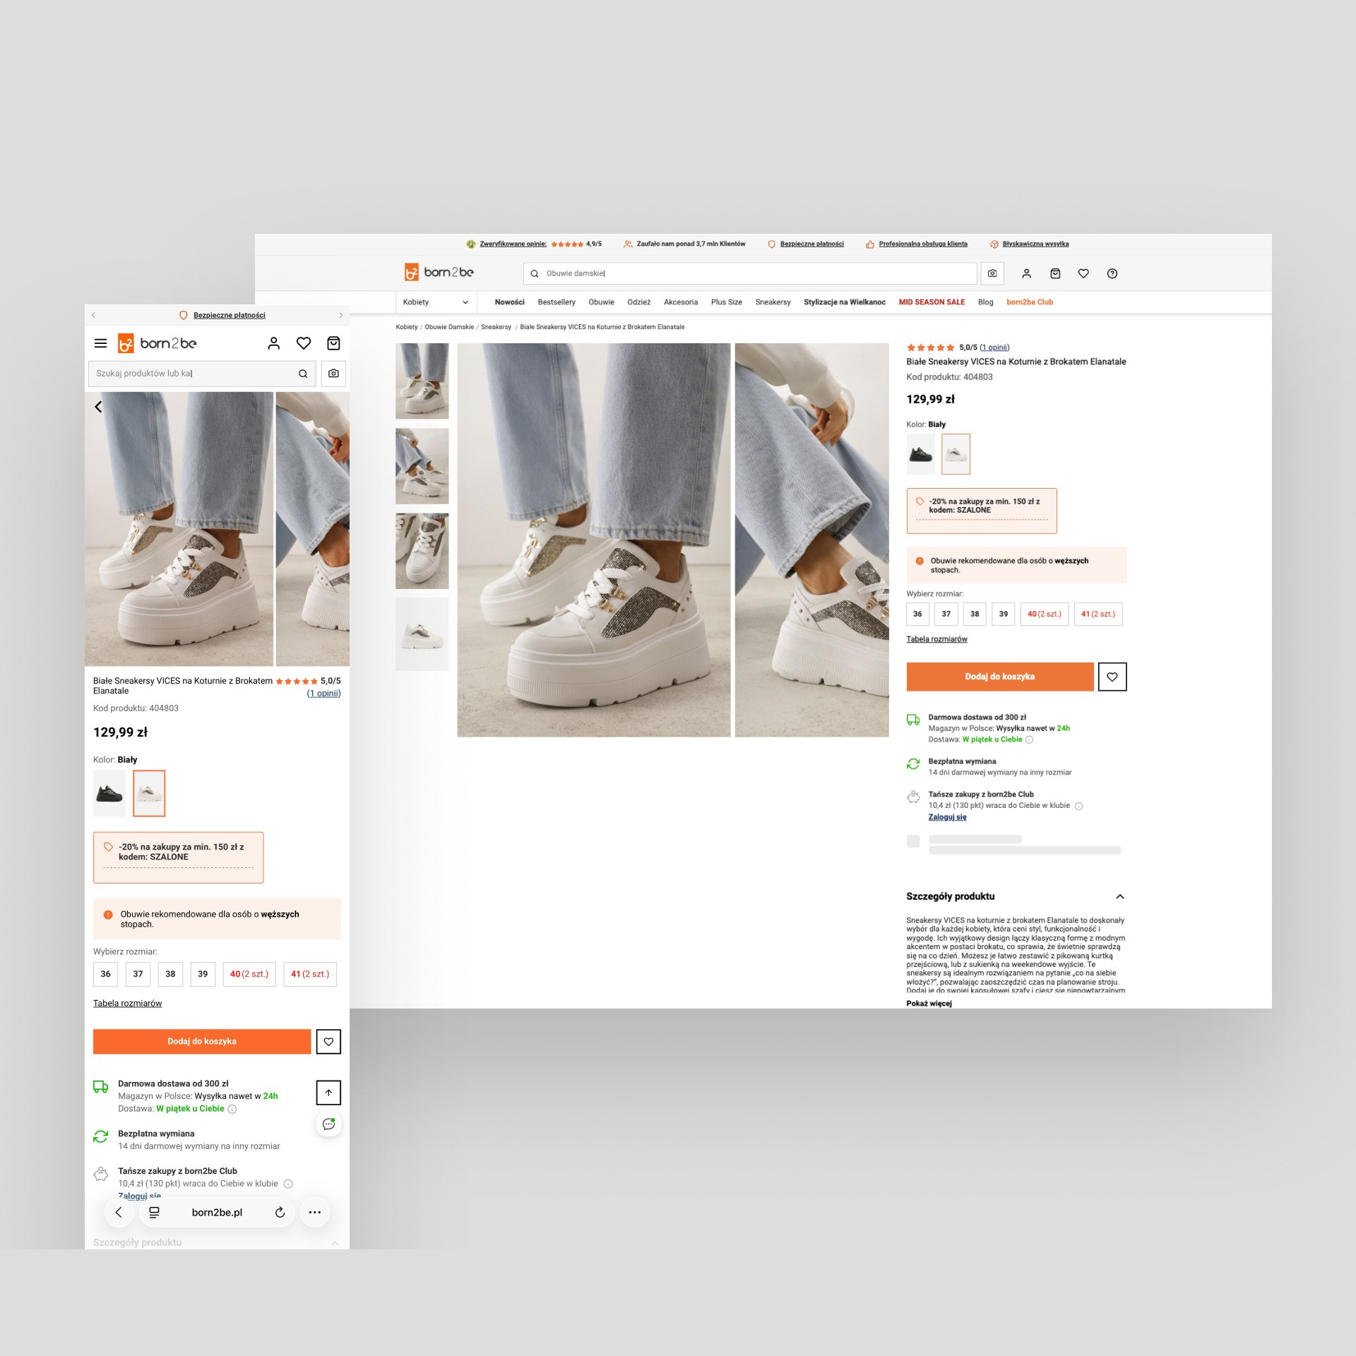Viewport: 1356px width, 1356px height.
Task: Open desktop Tabela rozmiarów link
Action: [936, 639]
